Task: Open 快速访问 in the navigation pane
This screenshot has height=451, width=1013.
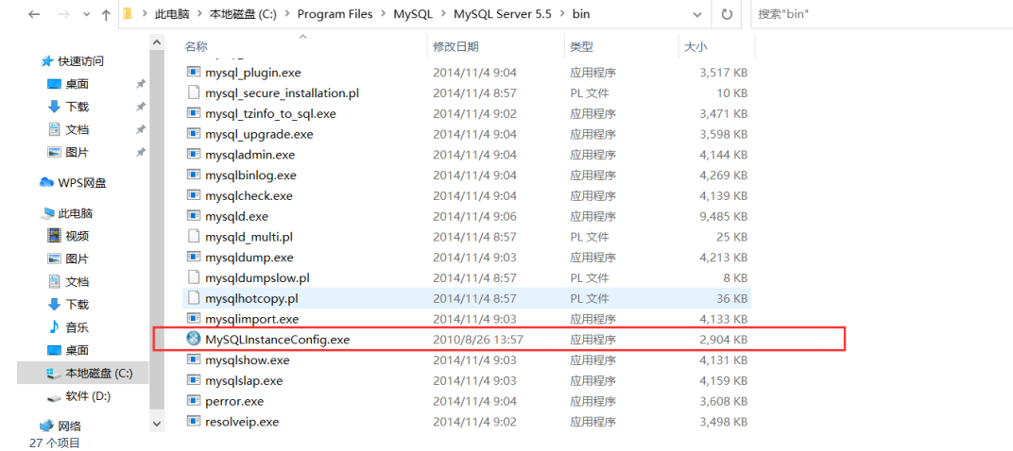Action: (x=80, y=61)
